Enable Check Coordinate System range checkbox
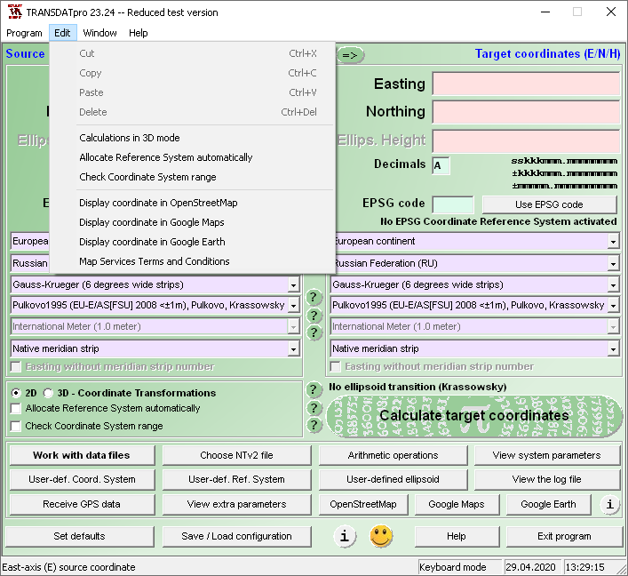Screen dimensions: 628x576 (16, 426)
